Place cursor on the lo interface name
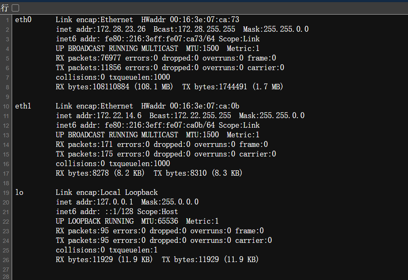Image resolution: width=408 pixels, height=280 pixels. pyautogui.click(x=19, y=192)
